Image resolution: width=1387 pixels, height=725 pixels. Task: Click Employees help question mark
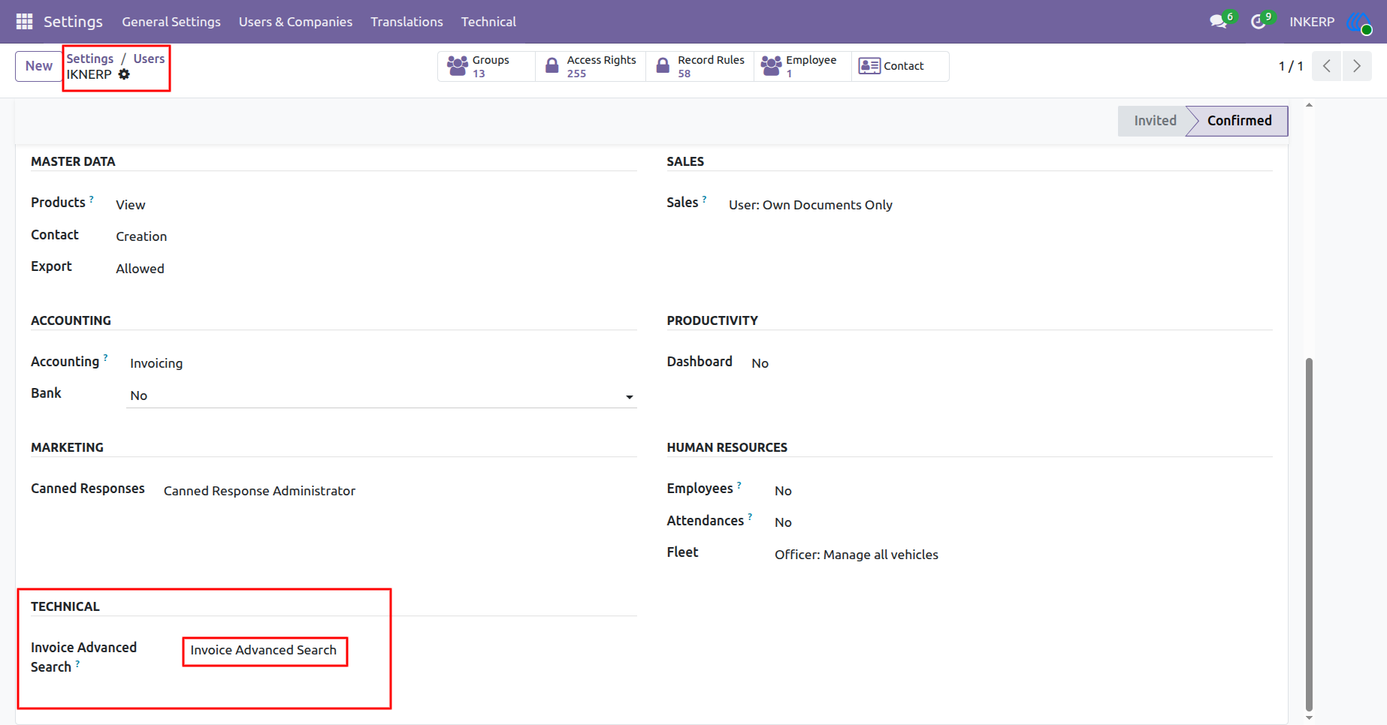[739, 485]
